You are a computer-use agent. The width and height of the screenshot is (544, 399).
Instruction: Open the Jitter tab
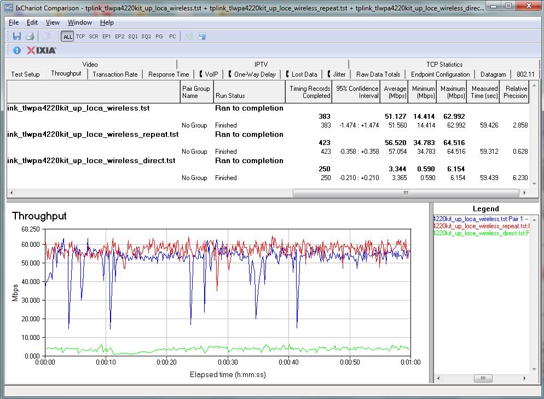pyautogui.click(x=337, y=74)
